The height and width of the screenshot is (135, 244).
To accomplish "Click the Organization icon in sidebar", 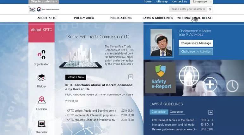I will 41,55.
